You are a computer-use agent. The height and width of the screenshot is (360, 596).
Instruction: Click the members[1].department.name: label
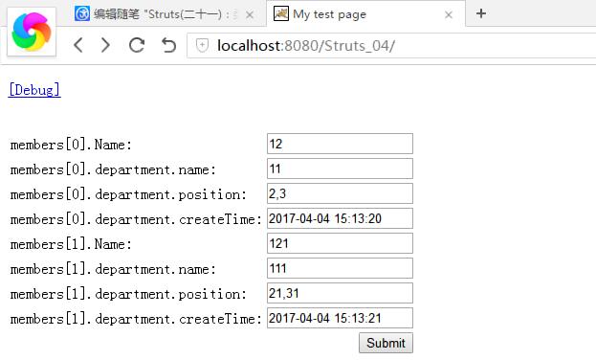113,269
